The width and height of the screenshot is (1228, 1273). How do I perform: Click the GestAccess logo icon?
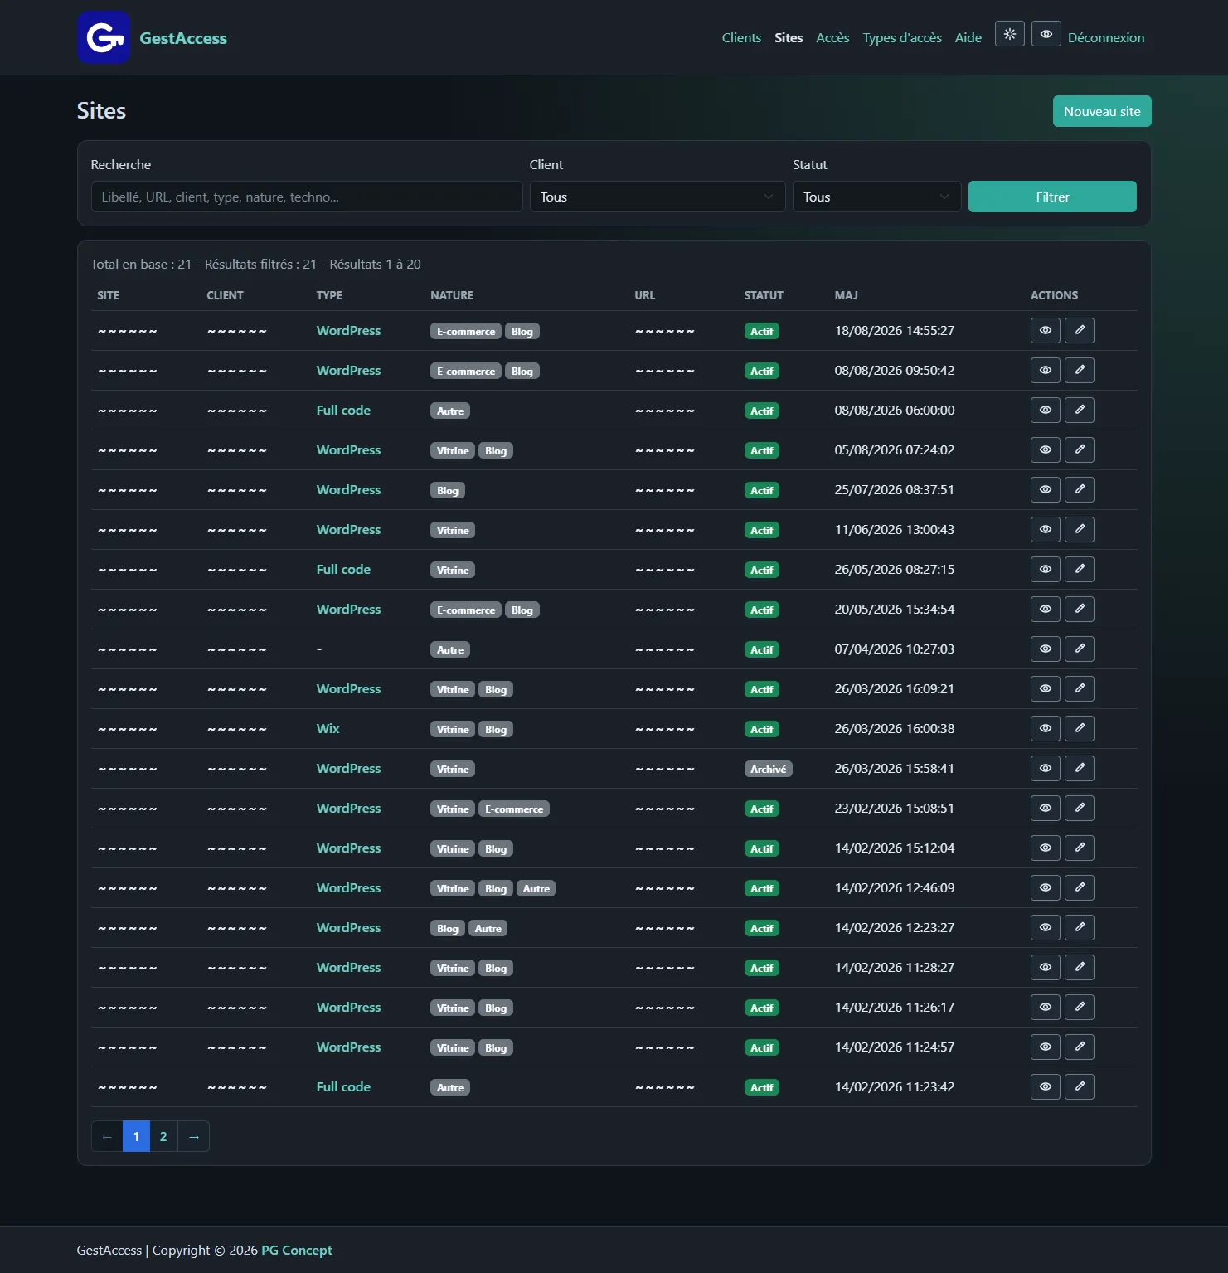[x=104, y=37]
